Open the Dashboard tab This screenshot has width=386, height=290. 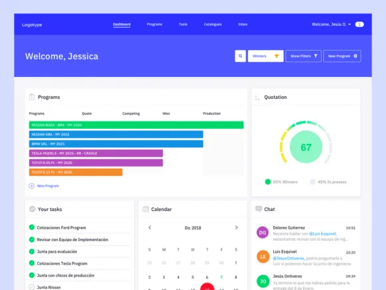tap(121, 25)
